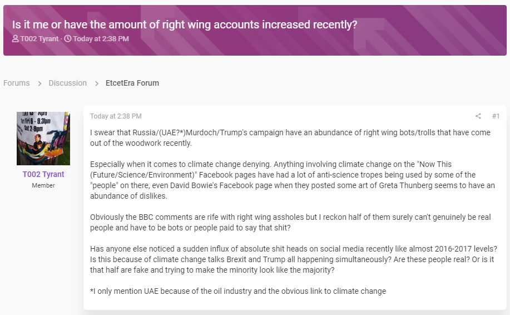This screenshot has height=315, width=510.
Task: Click the T002 Tyrant author in thread header
Action: click(39, 39)
